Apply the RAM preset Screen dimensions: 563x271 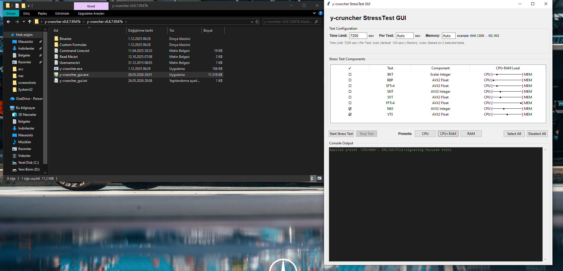coord(471,134)
